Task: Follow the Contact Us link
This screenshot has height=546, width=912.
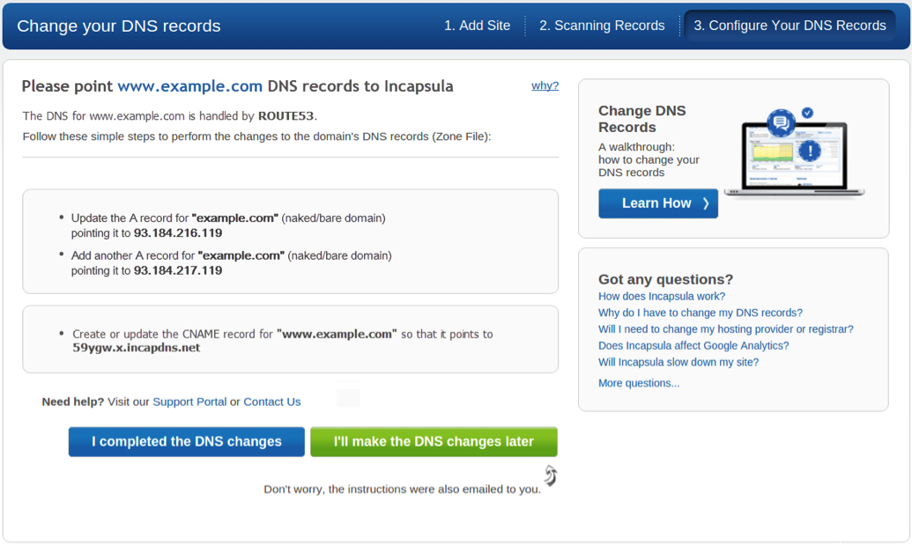Action: tap(272, 402)
